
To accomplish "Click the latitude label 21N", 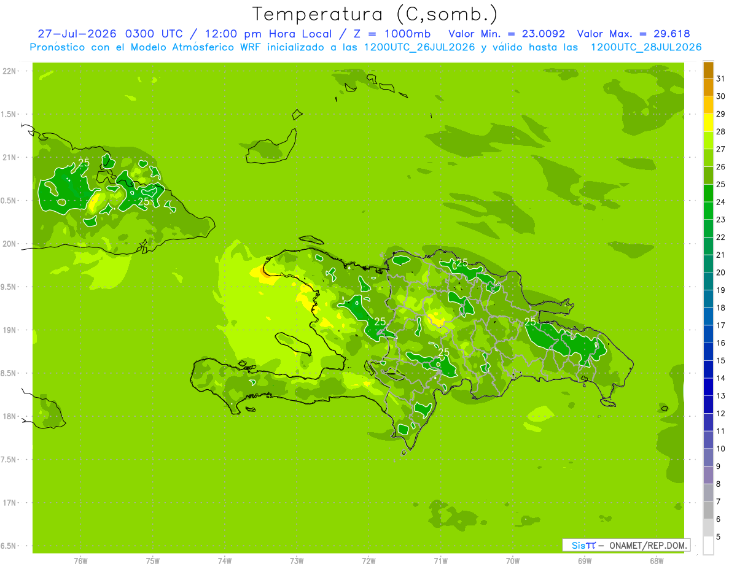I will click(10, 158).
